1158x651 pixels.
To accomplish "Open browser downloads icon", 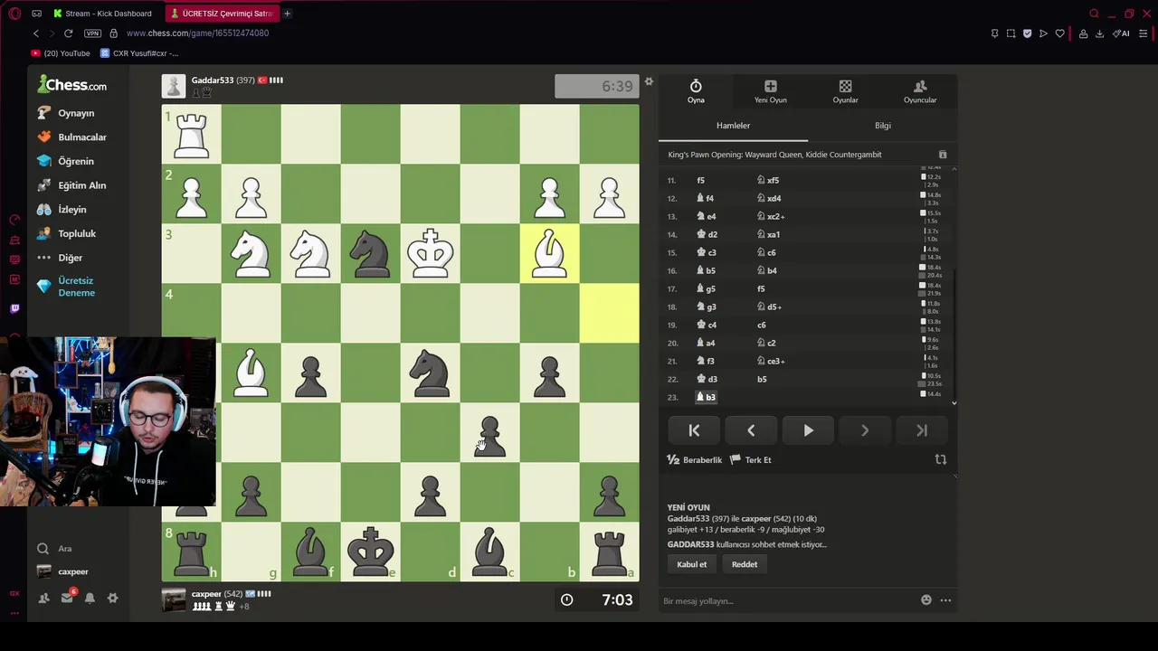I will tap(1099, 33).
